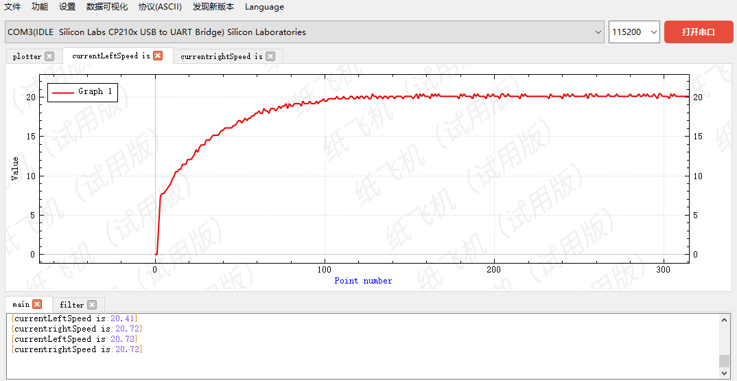Click the Graph 1 legend entry
The image size is (737, 381).
pos(82,92)
